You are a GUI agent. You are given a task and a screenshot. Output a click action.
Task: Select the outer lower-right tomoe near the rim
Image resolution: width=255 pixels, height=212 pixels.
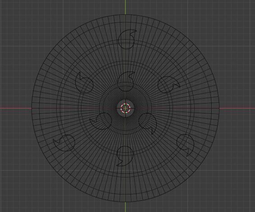(186, 145)
